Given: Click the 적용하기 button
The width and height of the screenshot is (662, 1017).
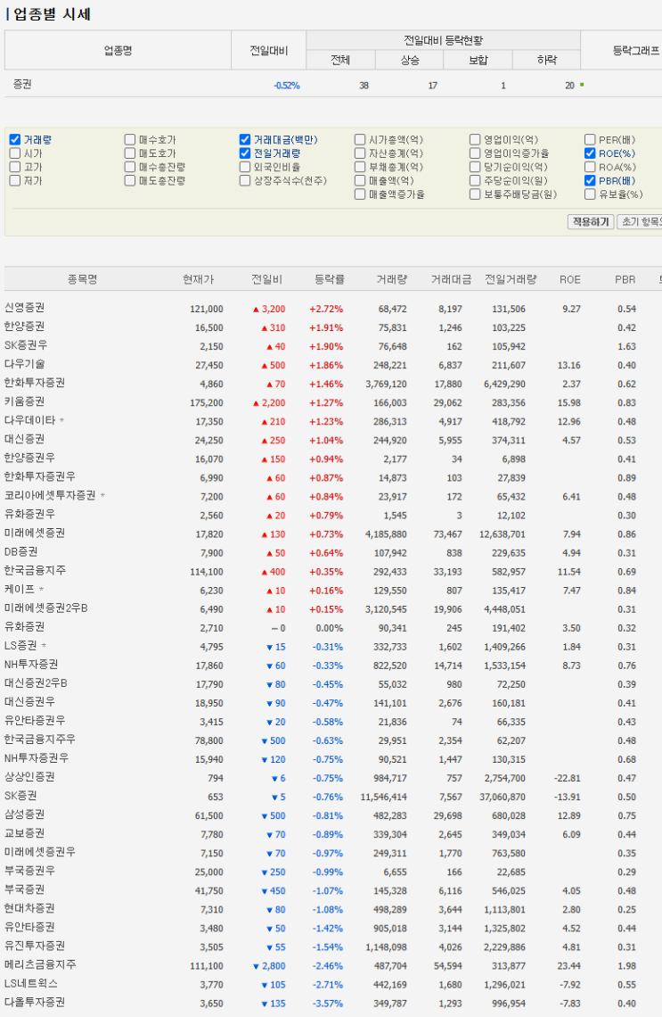Looking at the screenshot, I should tap(591, 222).
